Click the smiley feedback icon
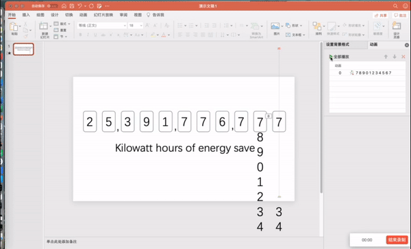This screenshot has height=249, width=411. [x=406, y=5]
